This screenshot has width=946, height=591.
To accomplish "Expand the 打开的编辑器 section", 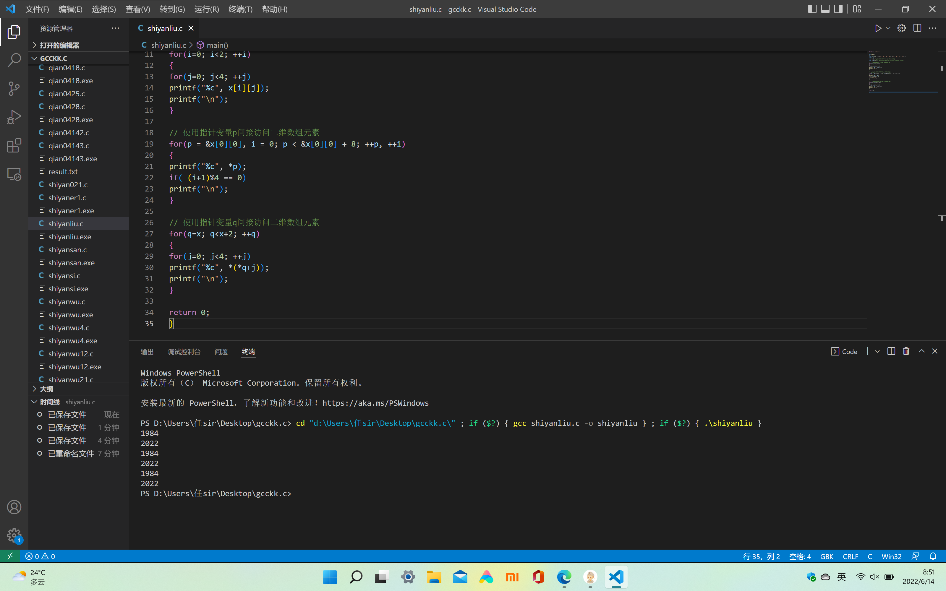I will [x=79, y=45].
